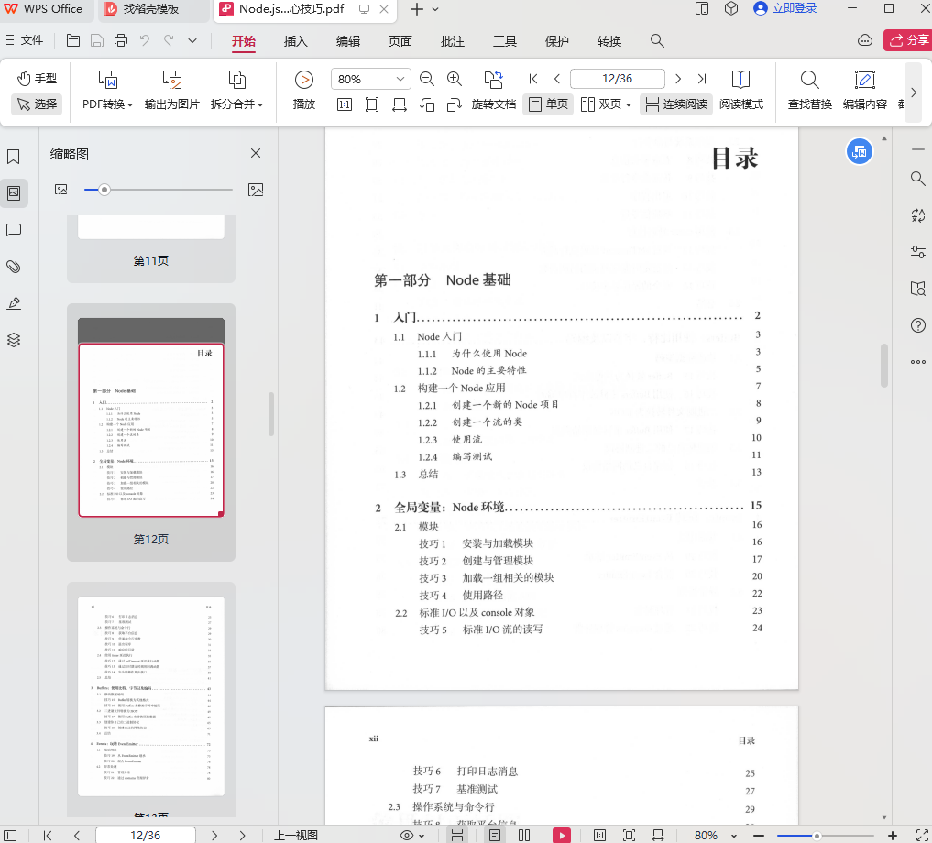Start 播放 slideshow playback
The image size is (932, 843).
point(304,90)
